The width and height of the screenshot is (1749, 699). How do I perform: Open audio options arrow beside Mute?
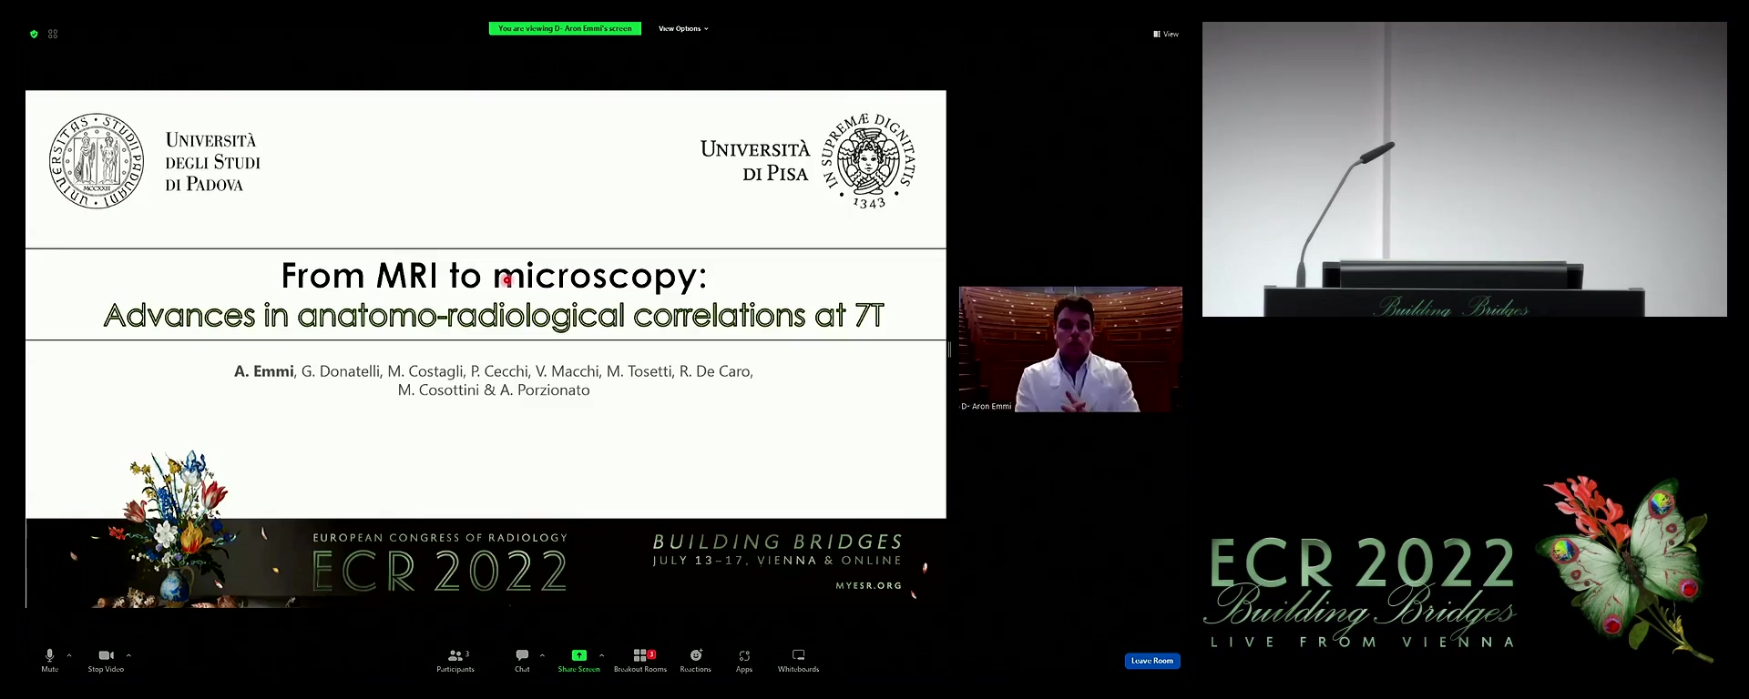tap(69, 655)
